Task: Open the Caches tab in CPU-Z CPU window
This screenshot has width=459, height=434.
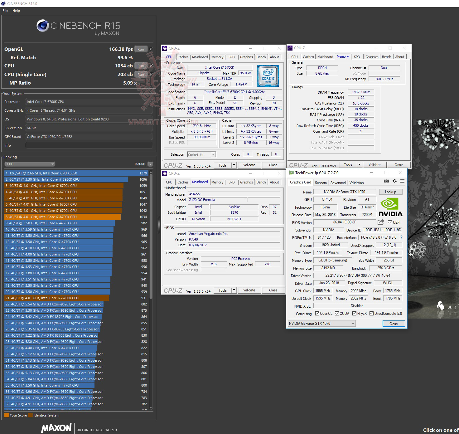Action: point(183,57)
